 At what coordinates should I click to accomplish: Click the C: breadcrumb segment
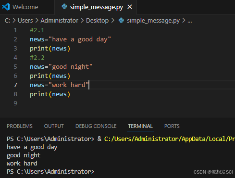point(7,21)
